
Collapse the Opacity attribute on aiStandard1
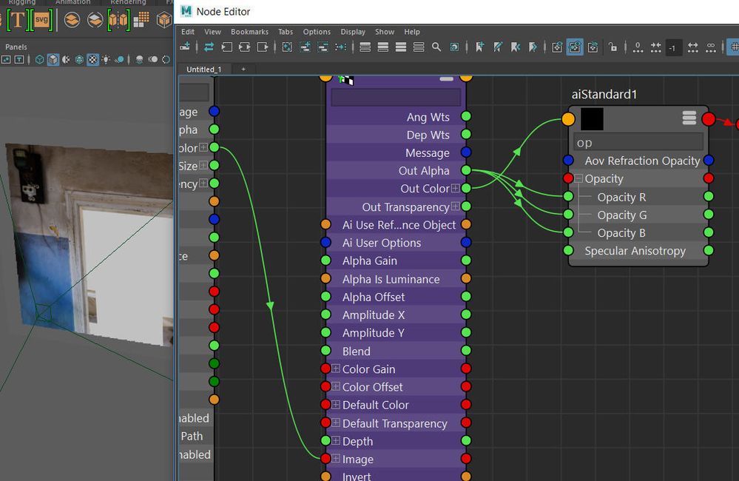click(578, 178)
